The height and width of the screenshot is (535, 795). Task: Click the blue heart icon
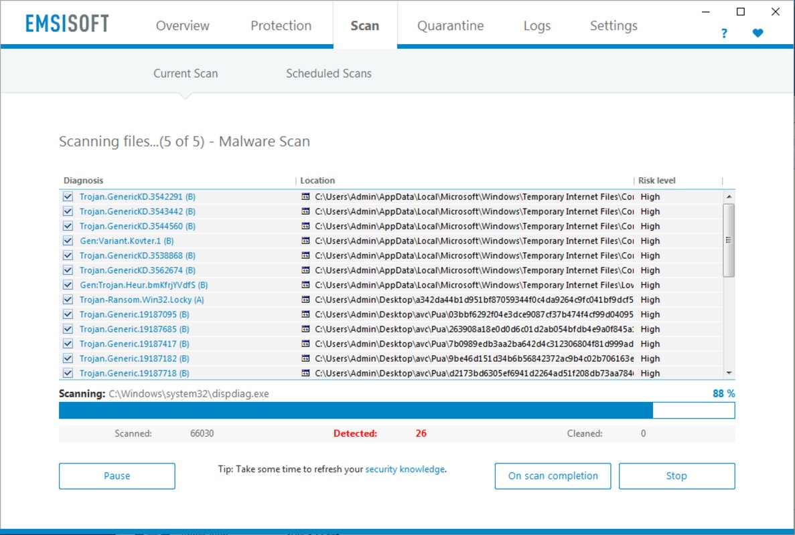coord(757,33)
